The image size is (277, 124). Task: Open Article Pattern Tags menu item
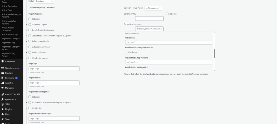point(10,35)
